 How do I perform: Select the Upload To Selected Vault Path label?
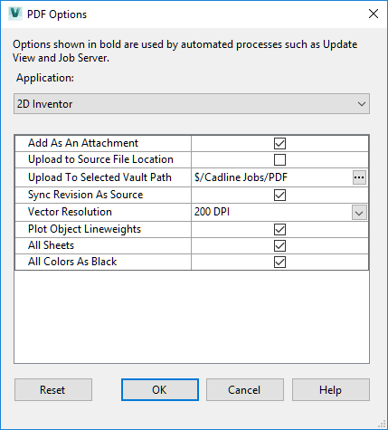pos(99,177)
